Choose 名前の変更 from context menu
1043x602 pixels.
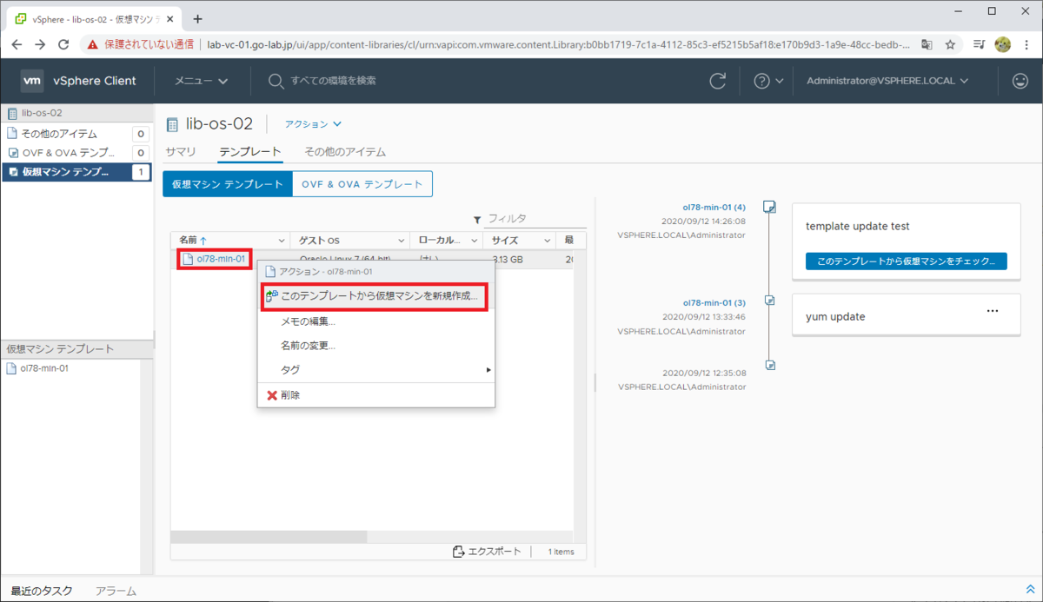(x=376, y=345)
